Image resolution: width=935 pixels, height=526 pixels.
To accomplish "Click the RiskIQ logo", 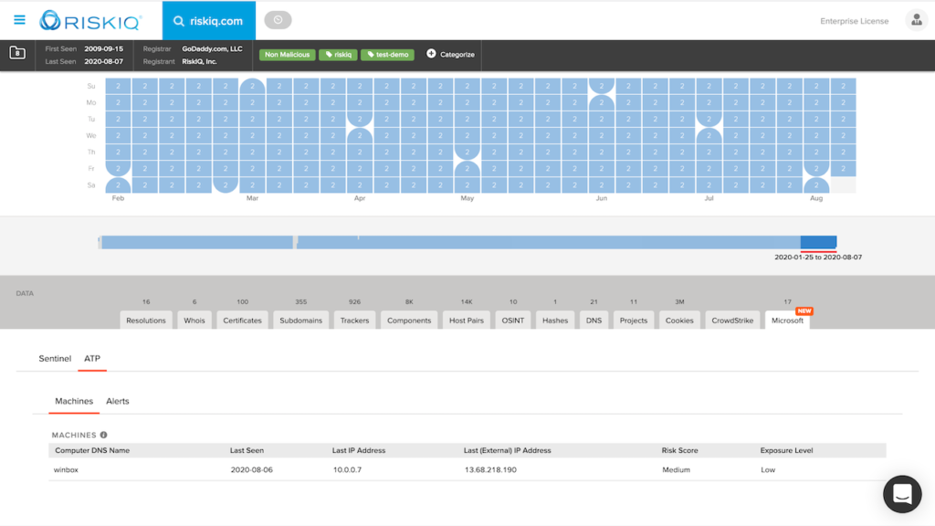I will tap(90, 21).
